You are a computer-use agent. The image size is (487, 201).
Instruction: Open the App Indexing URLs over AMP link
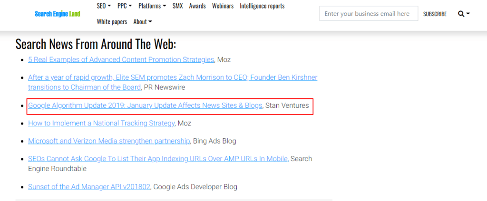pos(157,158)
